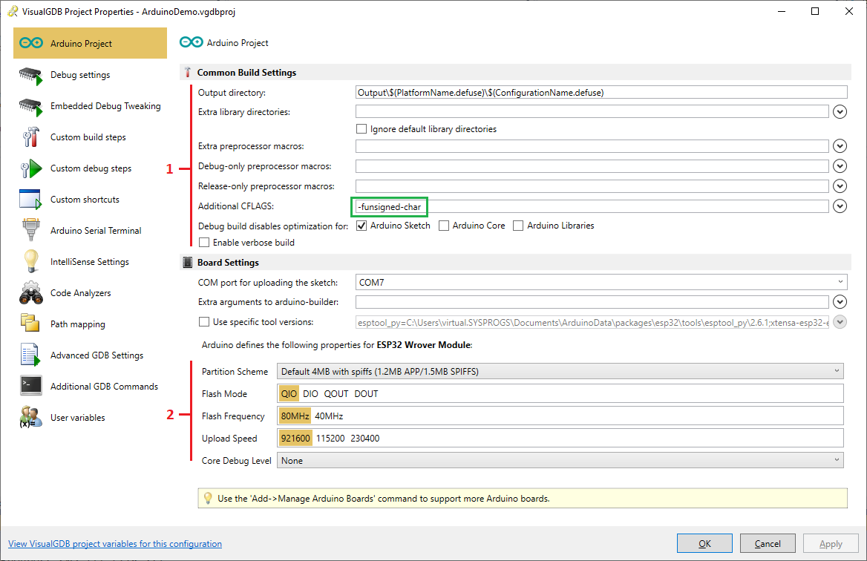The width and height of the screenshot is (867, 561).
Task: Select DIO flash mode
Action: click(311, 393)
